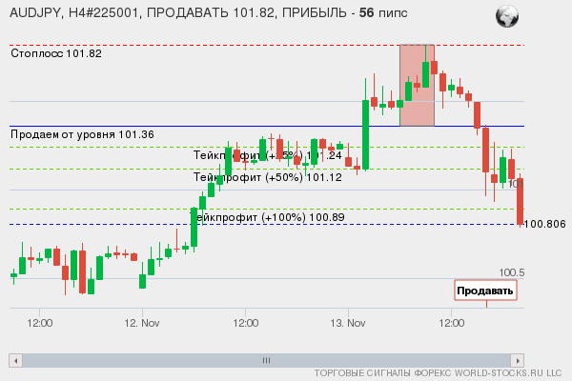The width and height of the screenshot is (572, 381).
Task: Click the 13. Nov date marker
Action: (349, 322)
